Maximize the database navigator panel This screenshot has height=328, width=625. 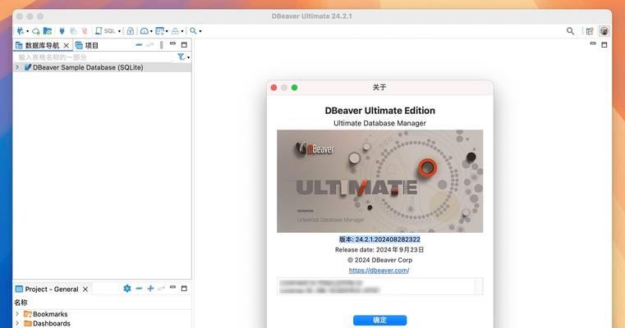click(x=184, y=45)
